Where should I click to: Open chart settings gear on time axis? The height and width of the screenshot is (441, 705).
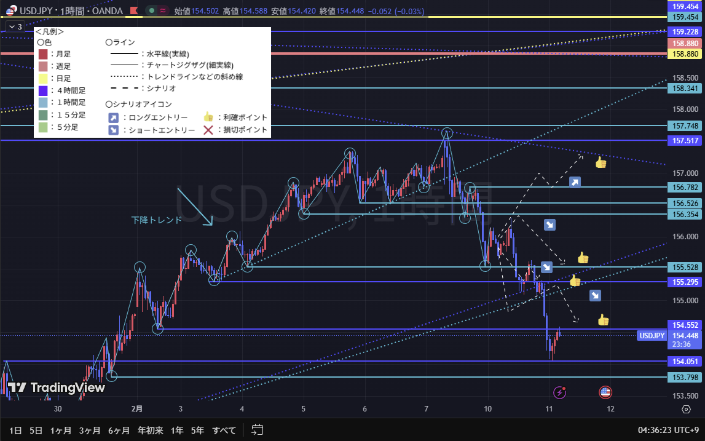click(685, 409)
